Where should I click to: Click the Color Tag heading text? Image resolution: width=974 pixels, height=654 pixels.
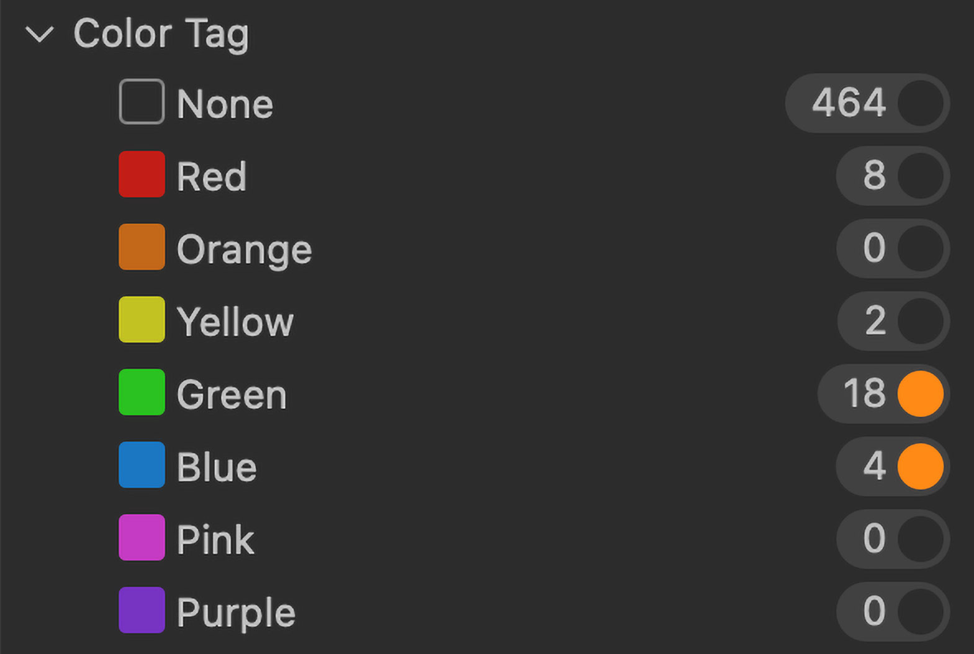tap(161, 34)
